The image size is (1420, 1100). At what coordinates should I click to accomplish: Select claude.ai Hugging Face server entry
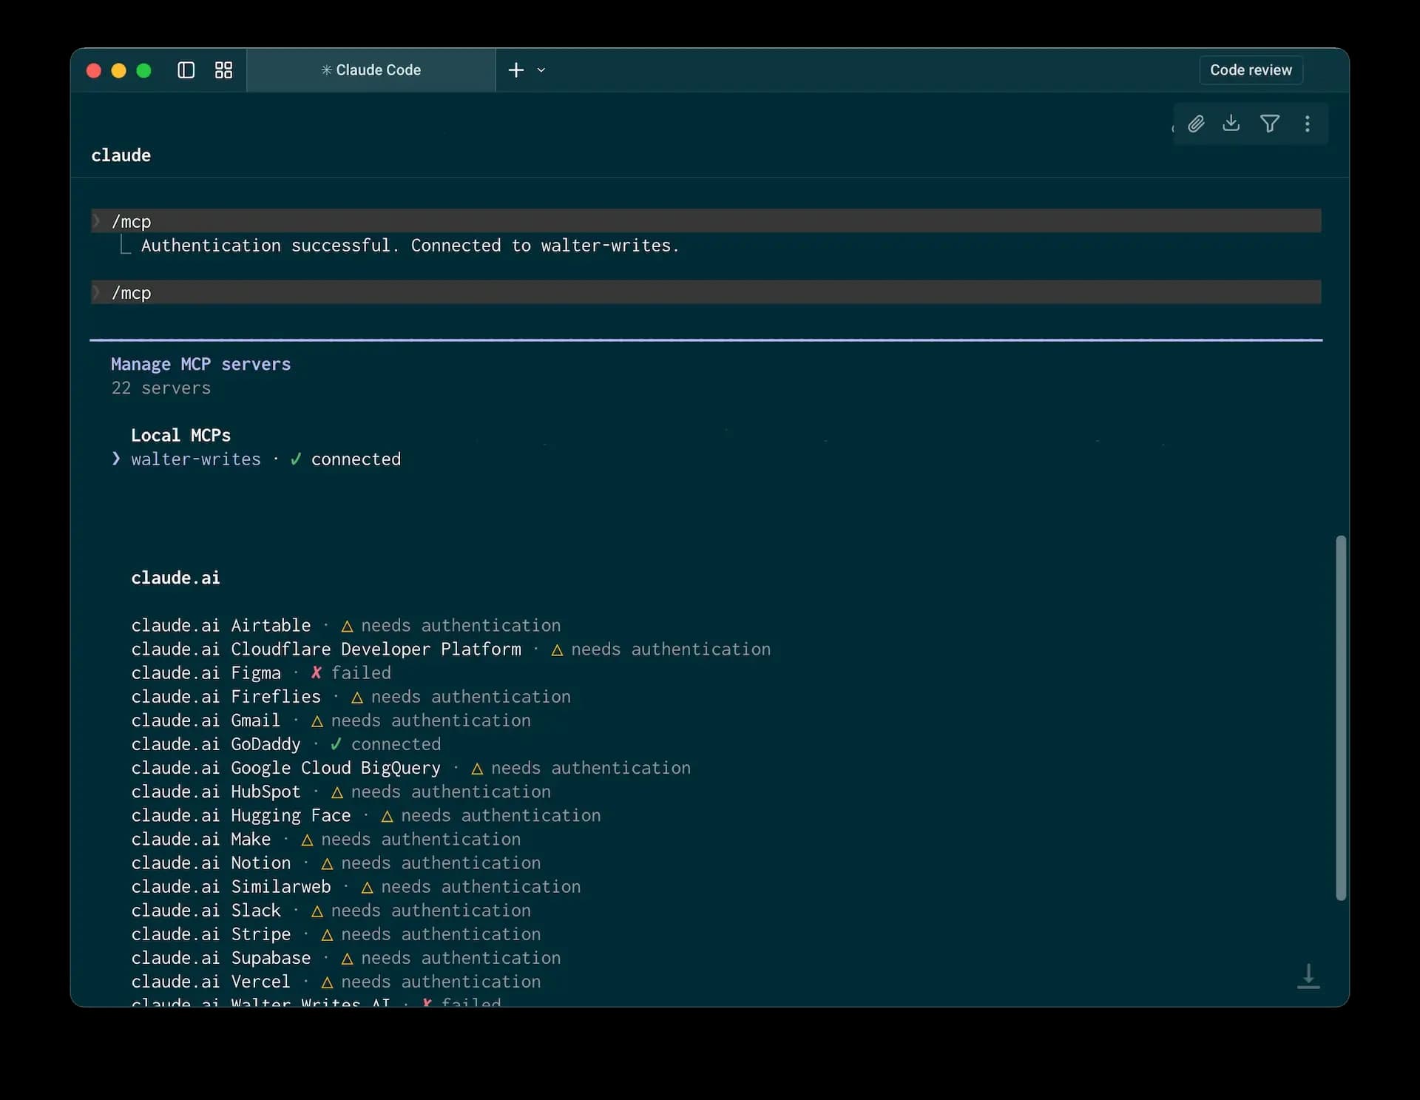(366, 816)
